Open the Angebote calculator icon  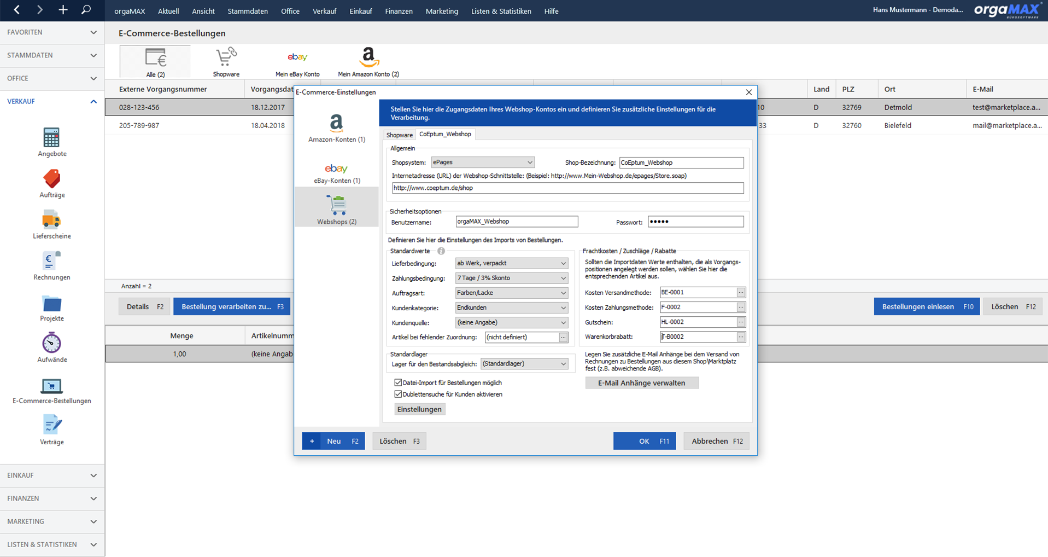coord(51,138)
